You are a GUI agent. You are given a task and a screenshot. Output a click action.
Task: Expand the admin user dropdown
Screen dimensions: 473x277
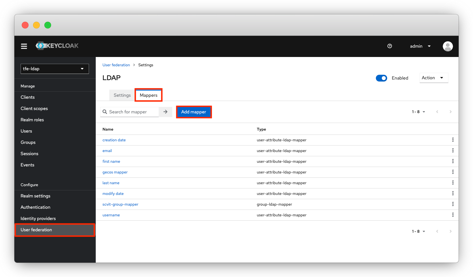420,46
